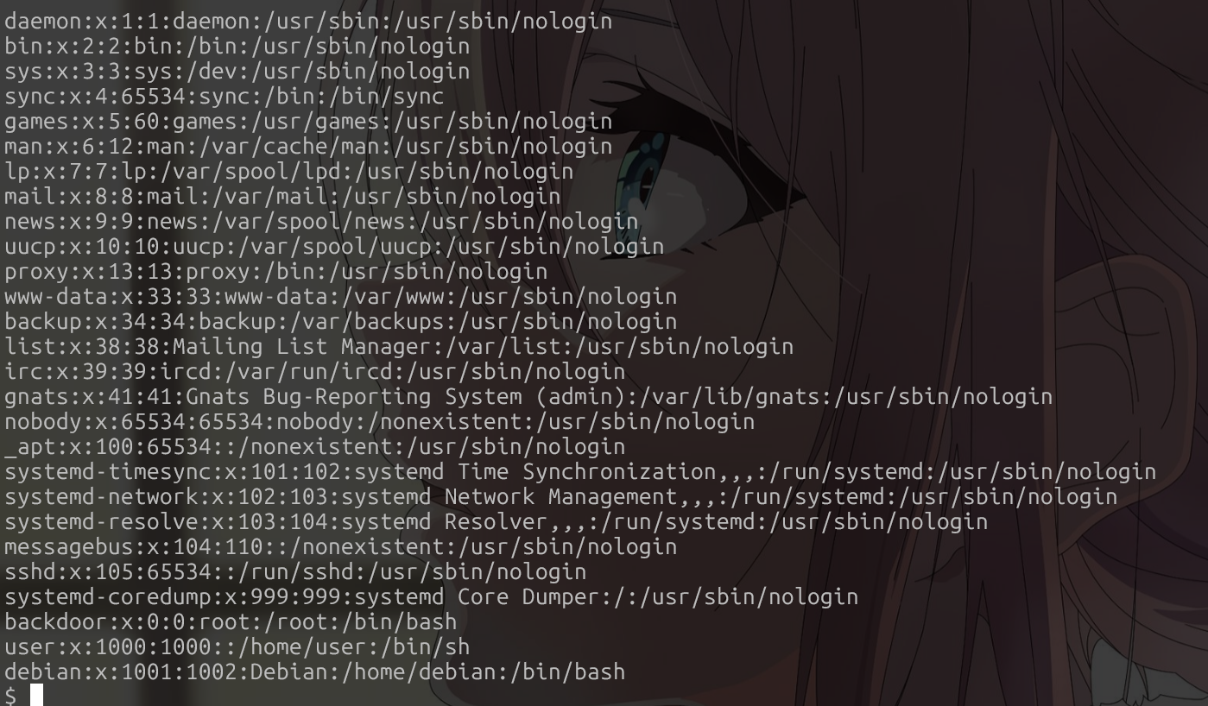Viewport: 1208px width, 706px height.
Task: Click the games account line
Action: pyautogui.click(x=308, y=121)
